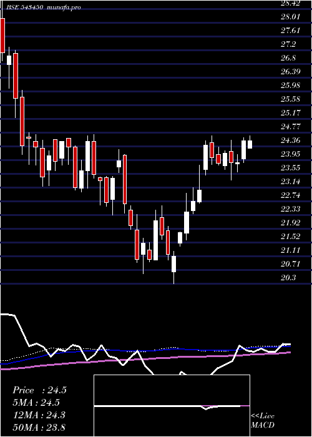Select the 28.01 price axis label

coord(290,17)
